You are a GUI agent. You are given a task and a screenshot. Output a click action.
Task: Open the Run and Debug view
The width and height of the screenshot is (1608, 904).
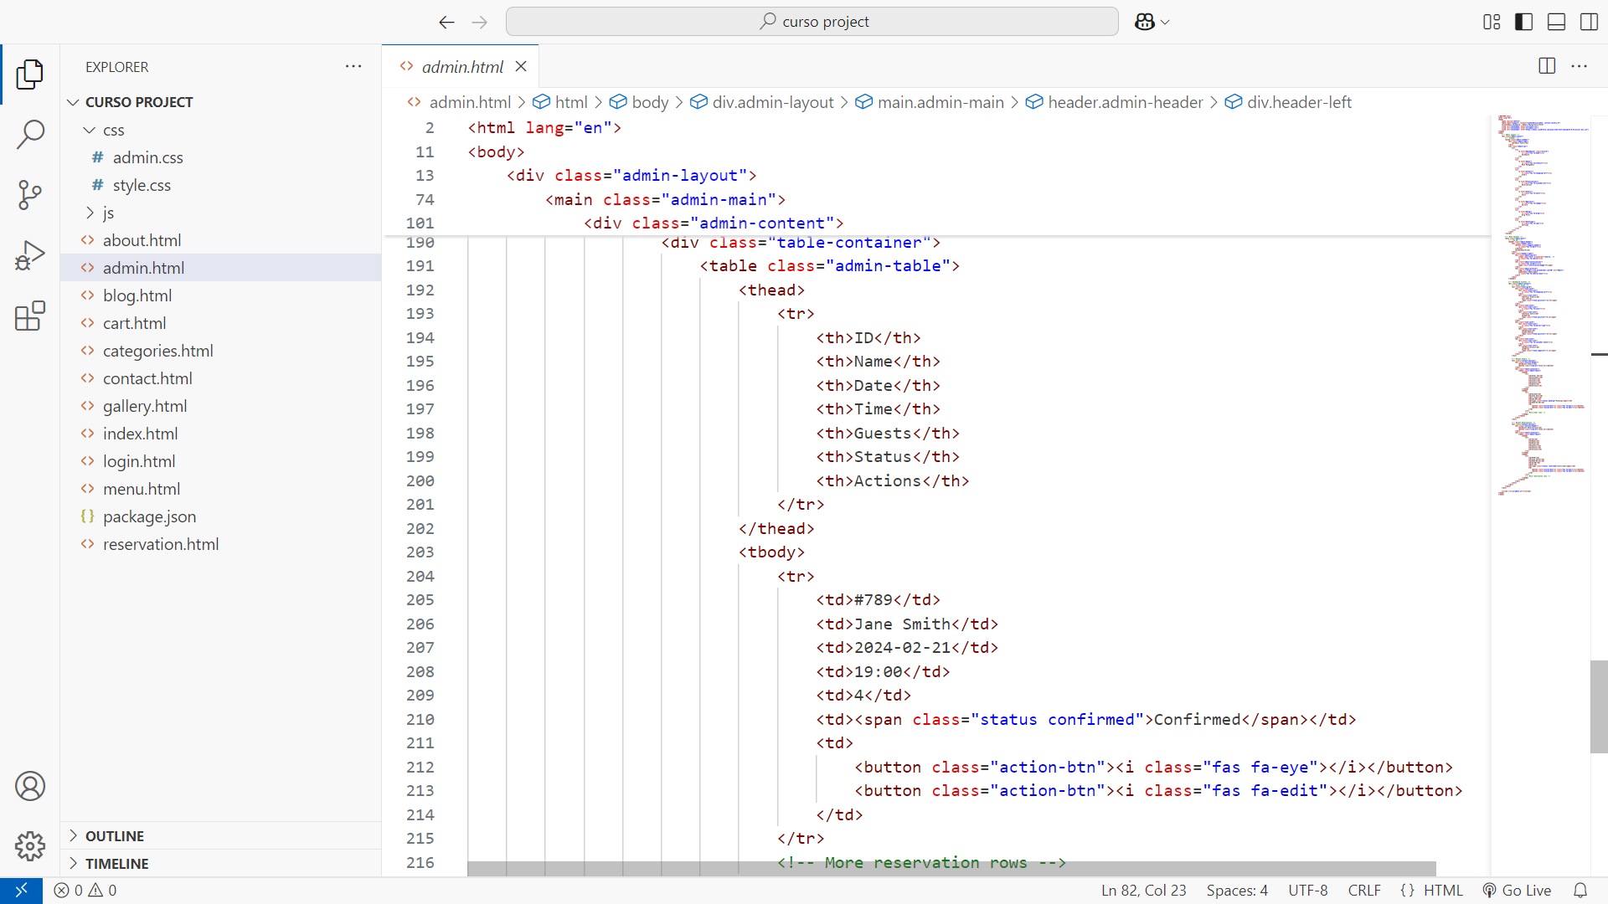[x=30, y=255]
